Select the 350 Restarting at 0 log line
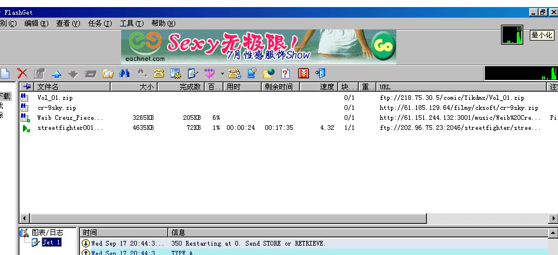The image size is (558, 255). [x=314, y=244]
